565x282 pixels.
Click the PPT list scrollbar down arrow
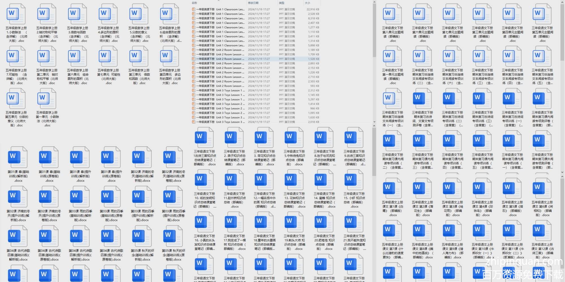click(x=374, y=122)
